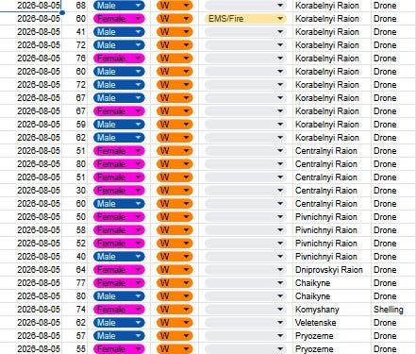Open the Female dropdown beside age 50

click(119, 217)
